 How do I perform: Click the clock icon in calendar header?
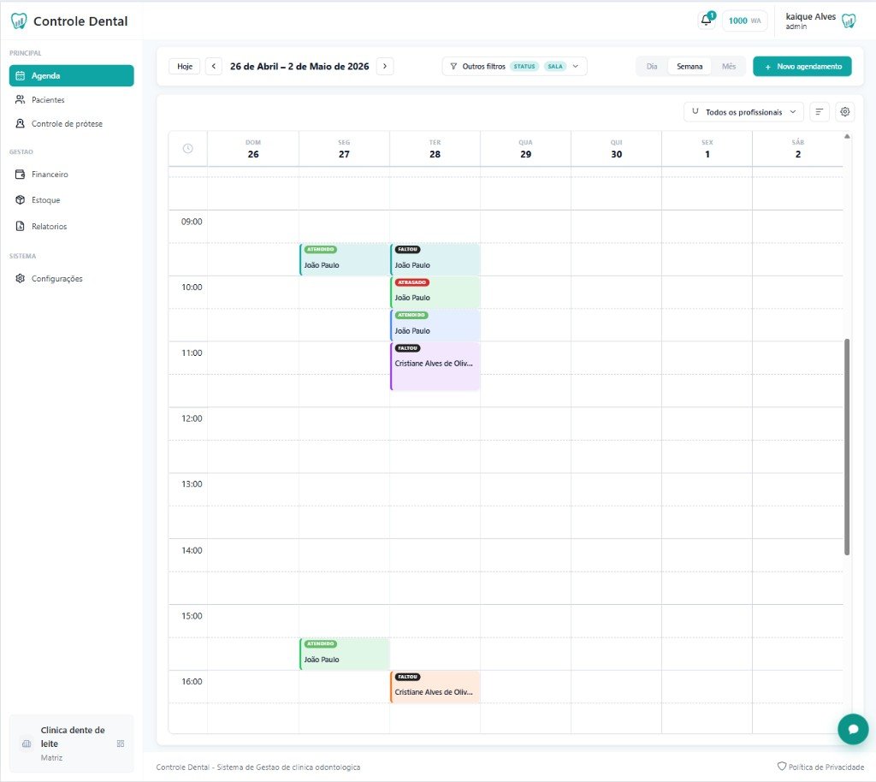click(x=187, y=149)
